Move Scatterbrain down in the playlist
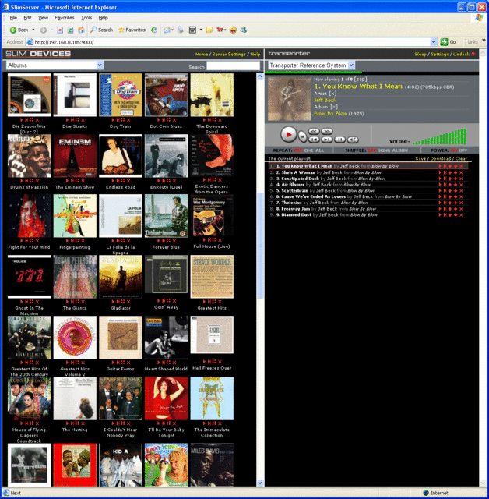This screenshot has height=499, width=489. (x=456, y=190)
